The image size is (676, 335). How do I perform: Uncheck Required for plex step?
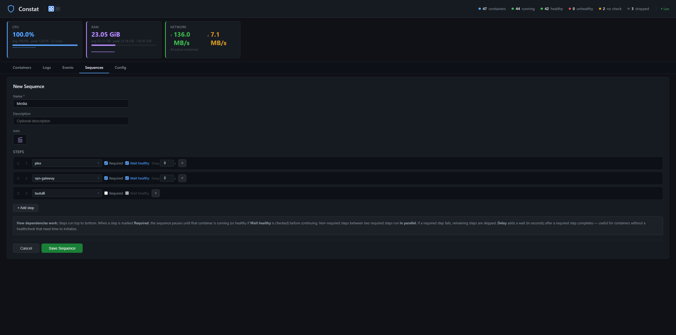click(106, 163)
